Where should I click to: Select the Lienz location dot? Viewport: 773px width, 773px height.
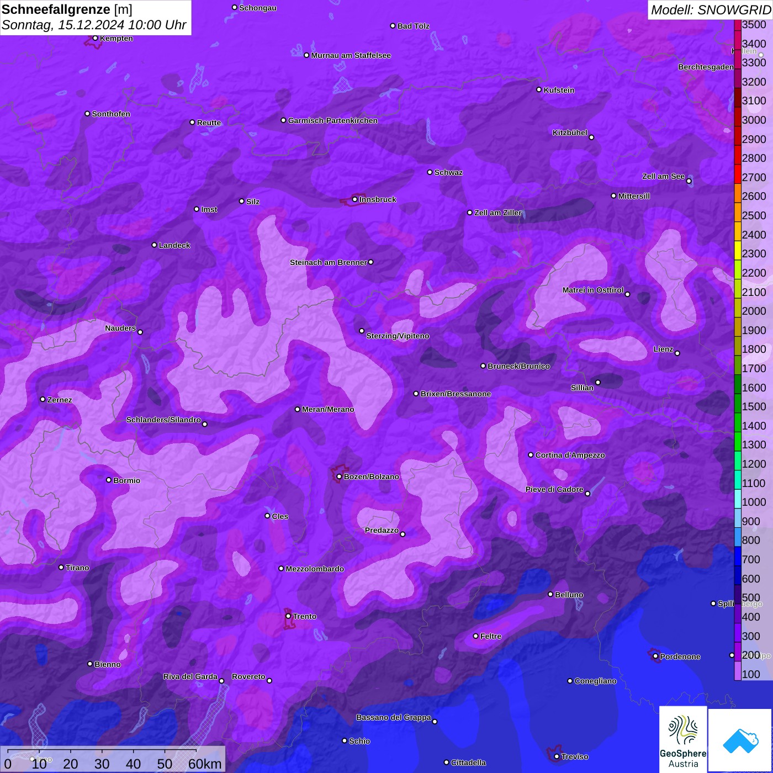coord(677,353)
